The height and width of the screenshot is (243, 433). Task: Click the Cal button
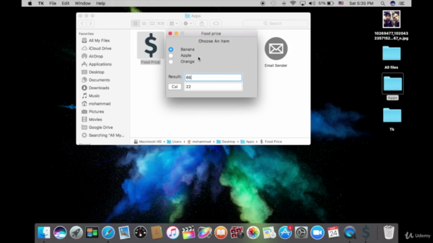click(x=175, y=86)
